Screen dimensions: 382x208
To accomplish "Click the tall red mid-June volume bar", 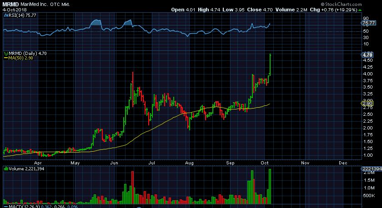I will coord(132,188).
